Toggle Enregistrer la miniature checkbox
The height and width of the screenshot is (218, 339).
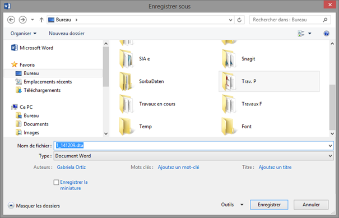[x=56, y=182]
